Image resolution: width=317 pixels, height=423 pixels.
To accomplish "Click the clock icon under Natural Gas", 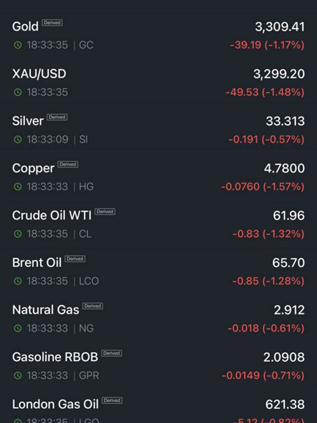I will (x=18, y=328).
